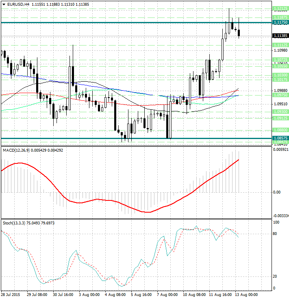This screenshot has height=298, width=289.
Task: Click the MACD 0.00 zero-line scale label
Action: 276,192
